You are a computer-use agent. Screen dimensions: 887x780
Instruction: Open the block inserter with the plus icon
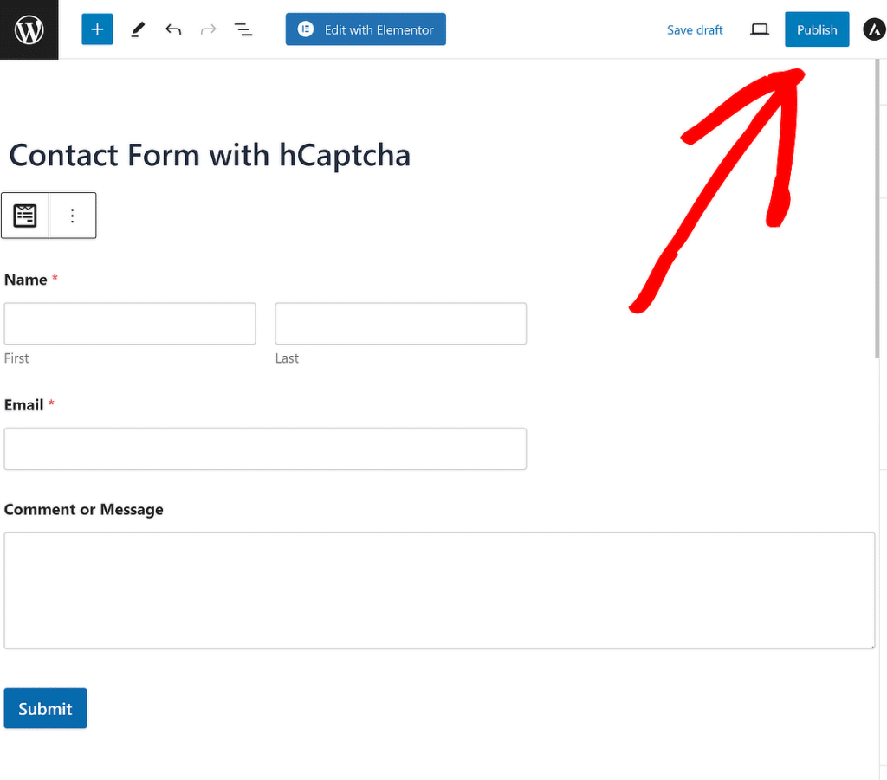(x=97, y=29)
